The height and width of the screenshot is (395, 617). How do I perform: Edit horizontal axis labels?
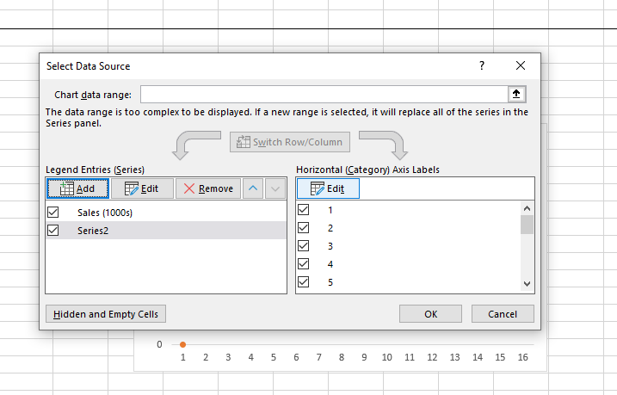pyautogui.click(x=328, y=188)
